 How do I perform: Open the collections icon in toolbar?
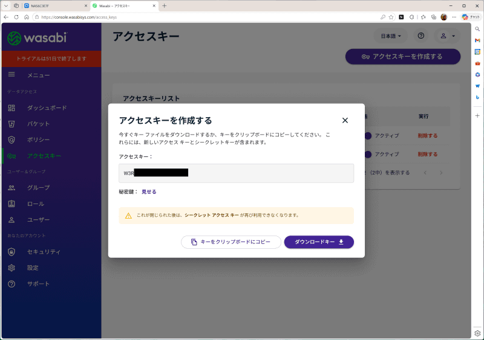pos(434,18)
